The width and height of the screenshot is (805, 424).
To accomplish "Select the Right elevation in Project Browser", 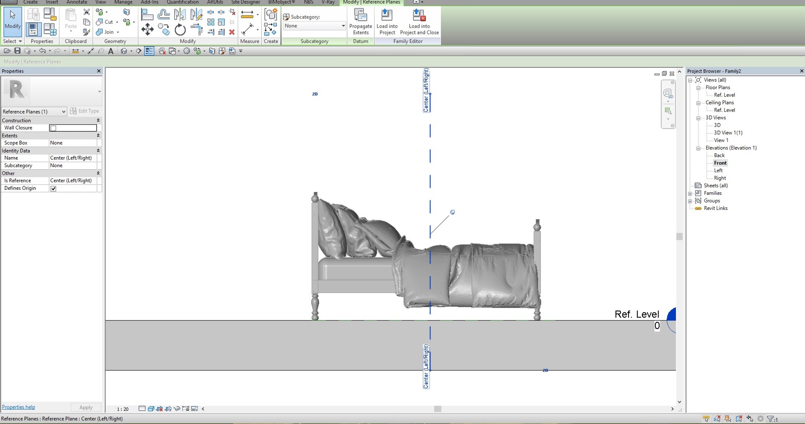I will [x=720, y=178].
